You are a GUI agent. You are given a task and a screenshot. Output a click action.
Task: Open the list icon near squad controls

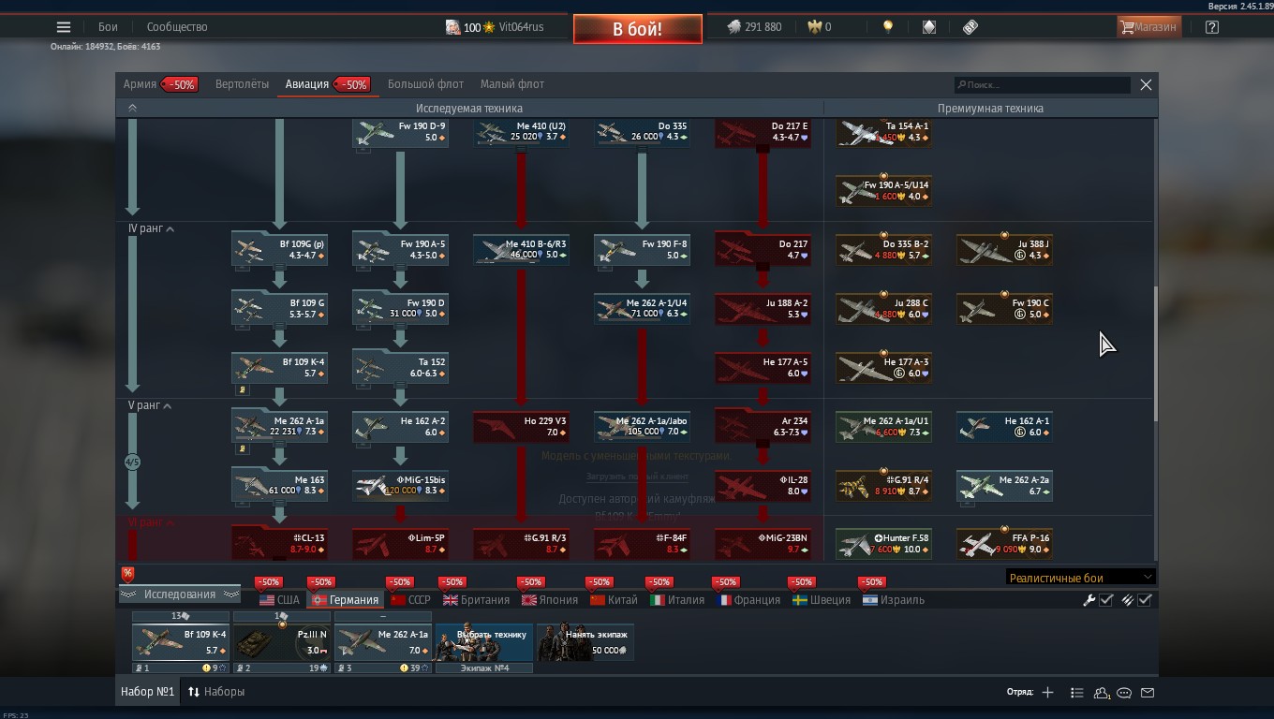tap(1076, 693)
